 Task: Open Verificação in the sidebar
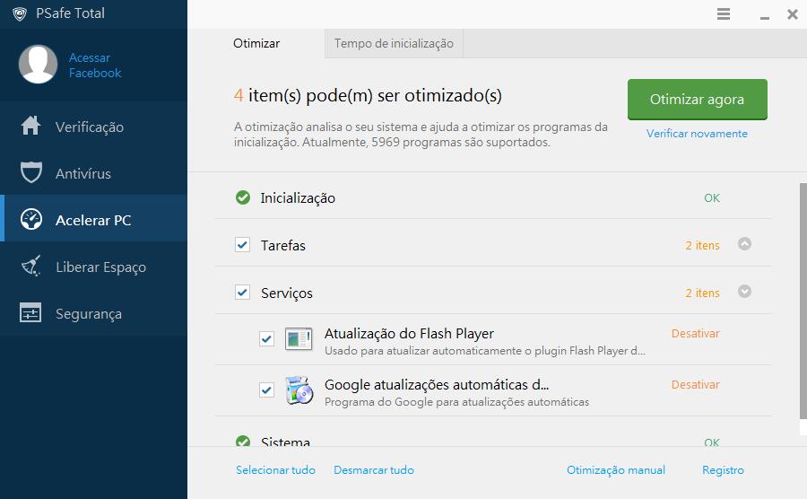tap(93, 126)
